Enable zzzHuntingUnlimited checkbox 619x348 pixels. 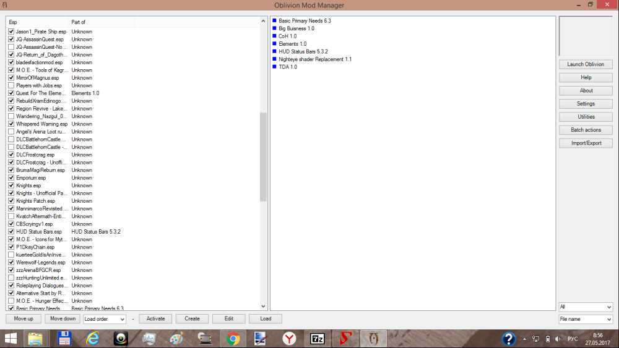click(x=11, y=278)
